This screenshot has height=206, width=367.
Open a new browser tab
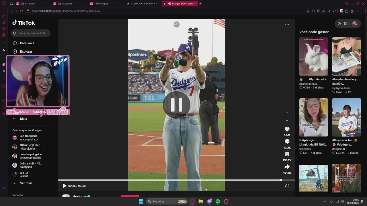coord(200,3)
